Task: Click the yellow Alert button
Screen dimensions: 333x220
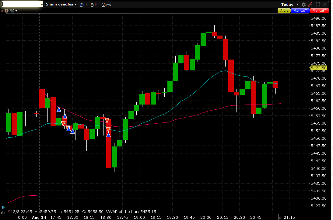Action: click(x=284, y=10)
